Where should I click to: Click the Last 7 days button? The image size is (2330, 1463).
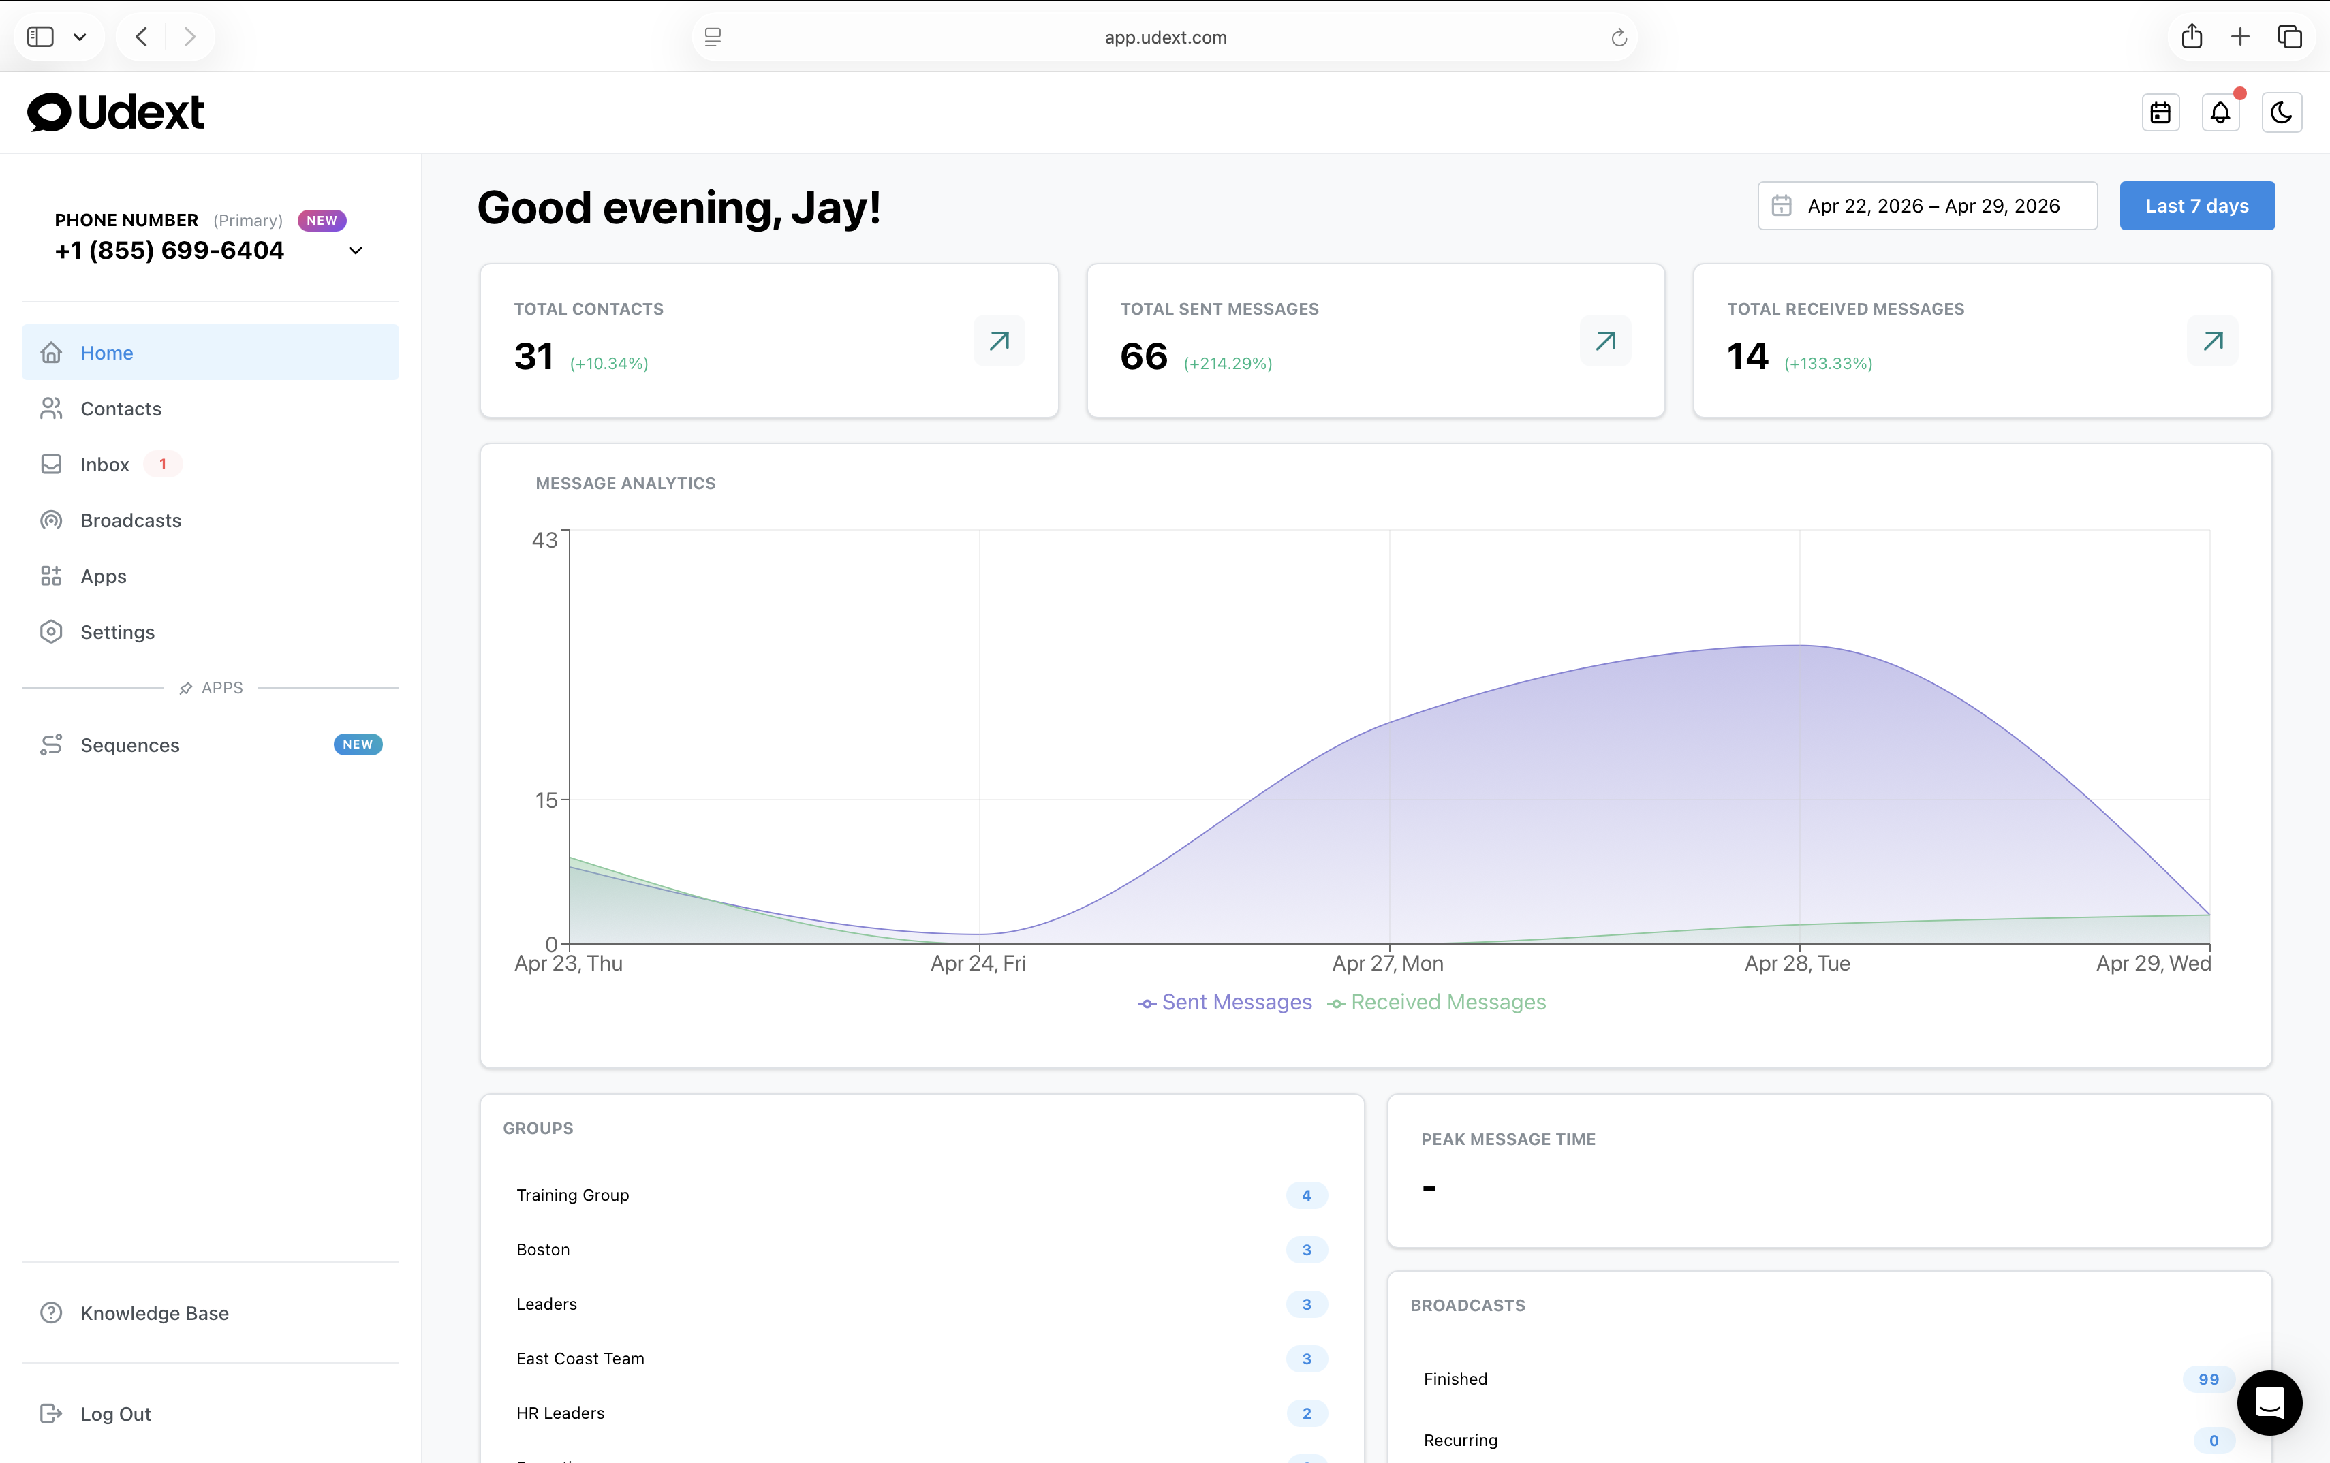2196,206
